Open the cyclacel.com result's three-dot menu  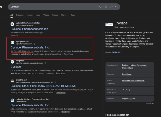click(x=43, y=25)
